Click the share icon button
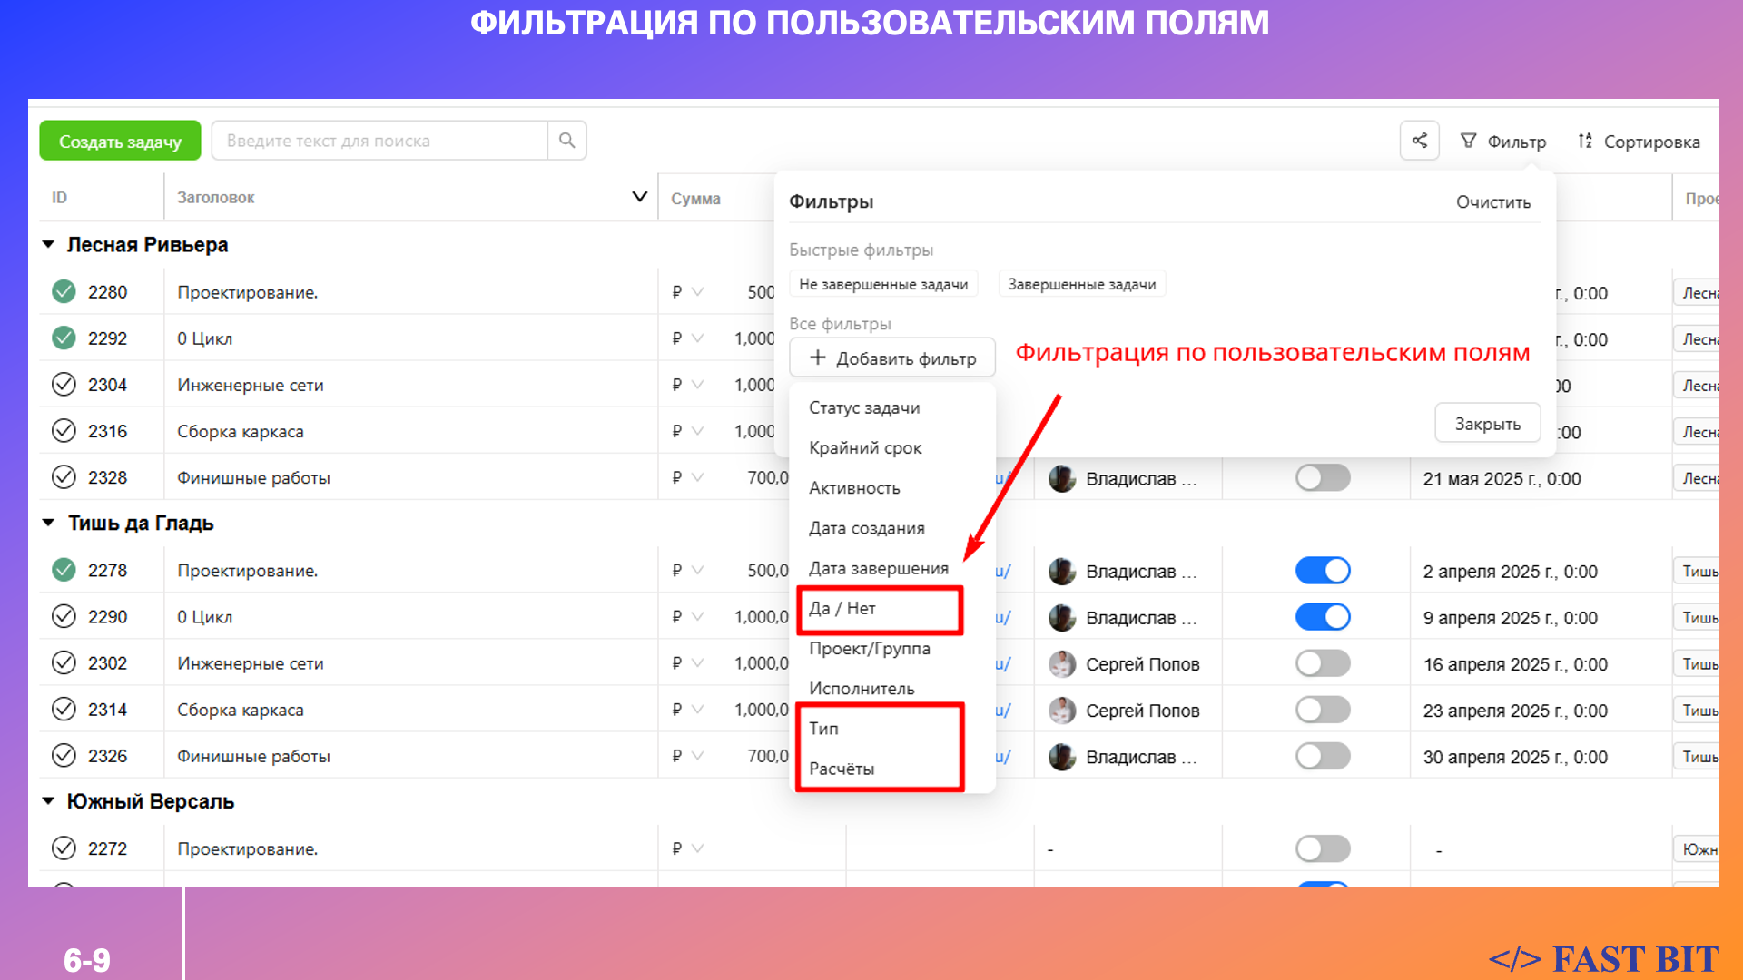This screenshot has width=1743, height=980. (x=1420, y=141)
